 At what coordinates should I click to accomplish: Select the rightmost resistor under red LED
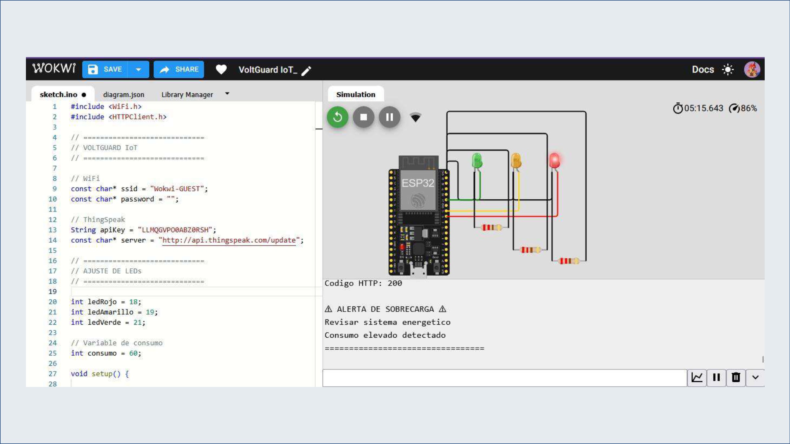pyautogui.click(x=569, y=261)
